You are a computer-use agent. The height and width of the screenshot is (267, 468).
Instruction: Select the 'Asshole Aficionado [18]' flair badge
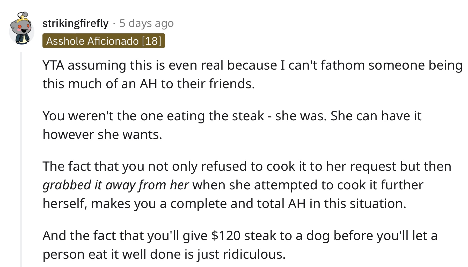[104, 41]
